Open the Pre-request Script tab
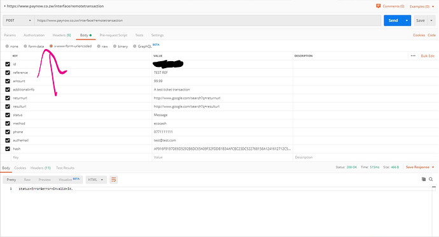 pyautogui.click(x=113, y=35)
